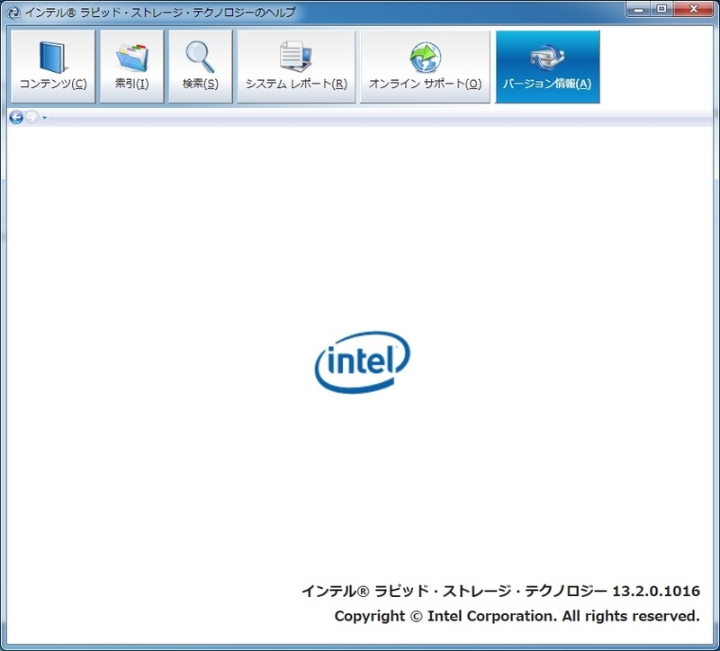The image size is (720, 651).
Task: Open オンライン サポート(O) online support
Action: pyautogui.click(x=425, y=67)
